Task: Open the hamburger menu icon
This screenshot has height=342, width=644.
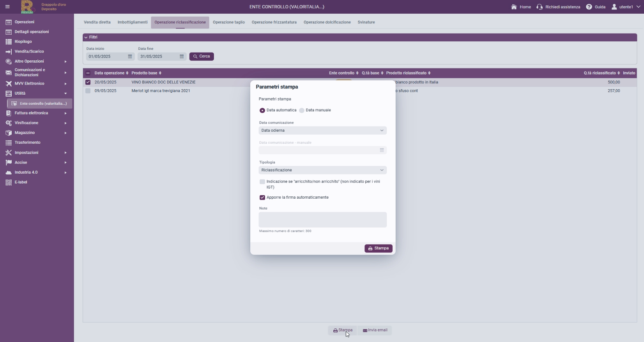Action: click(x=7, y=7)
